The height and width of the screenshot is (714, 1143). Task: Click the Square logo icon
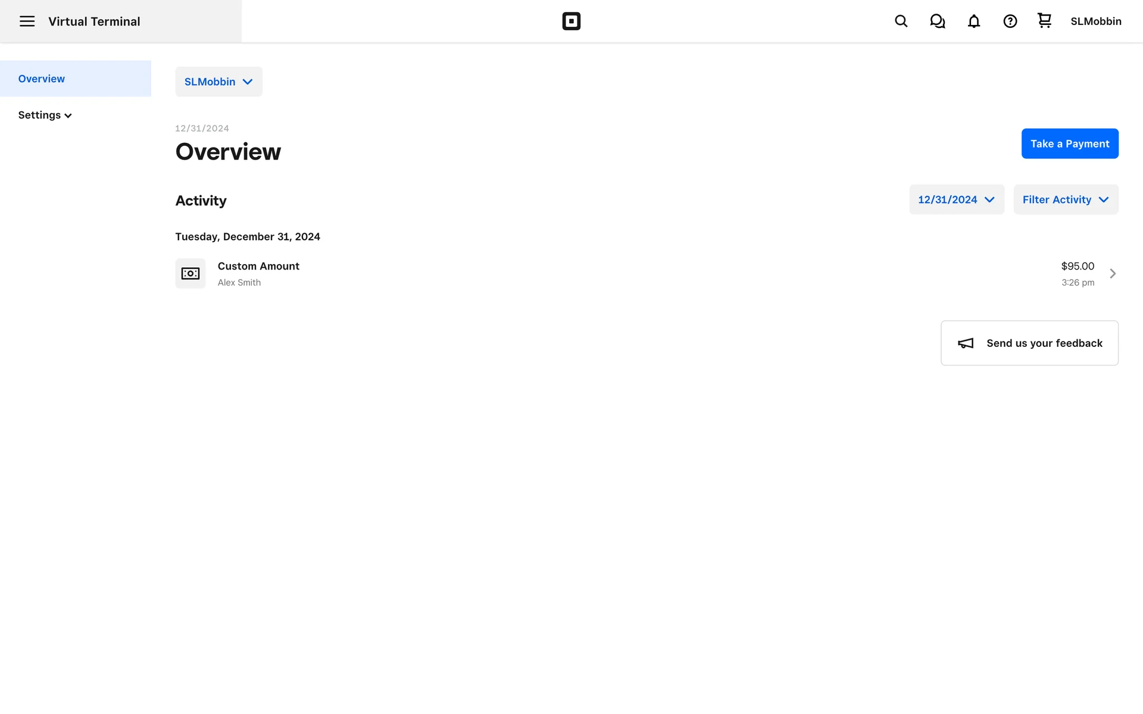[x=571, y=21]
